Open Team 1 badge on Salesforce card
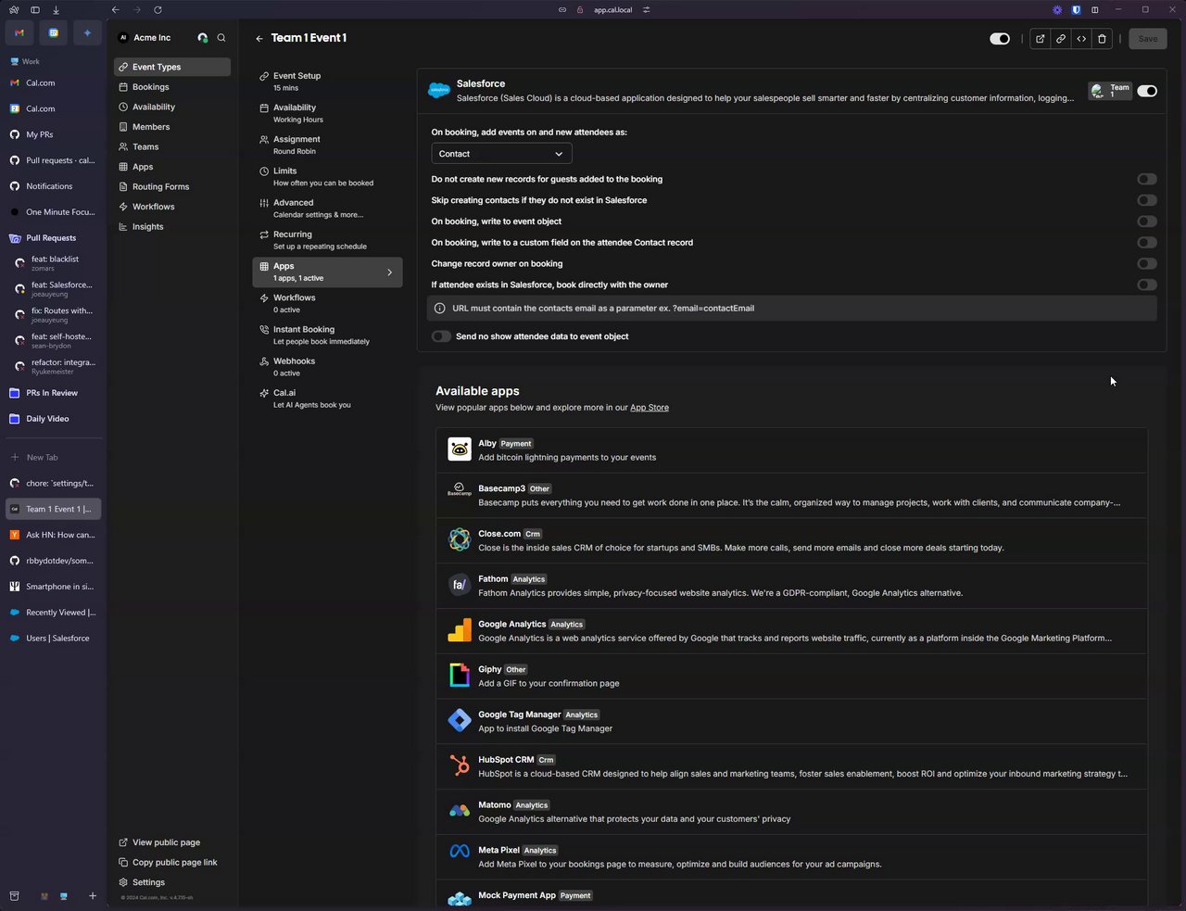Viewport: 1186px width, 911px height. click(x=1109, y=91)
